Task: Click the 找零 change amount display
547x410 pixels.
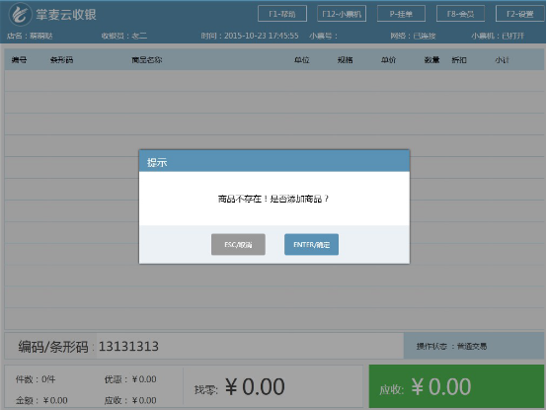Action: click(x=240, y=387)
